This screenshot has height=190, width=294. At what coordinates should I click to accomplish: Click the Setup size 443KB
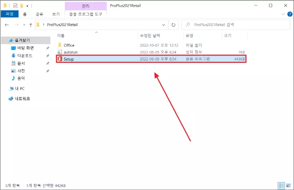click(x=239, y=59)
